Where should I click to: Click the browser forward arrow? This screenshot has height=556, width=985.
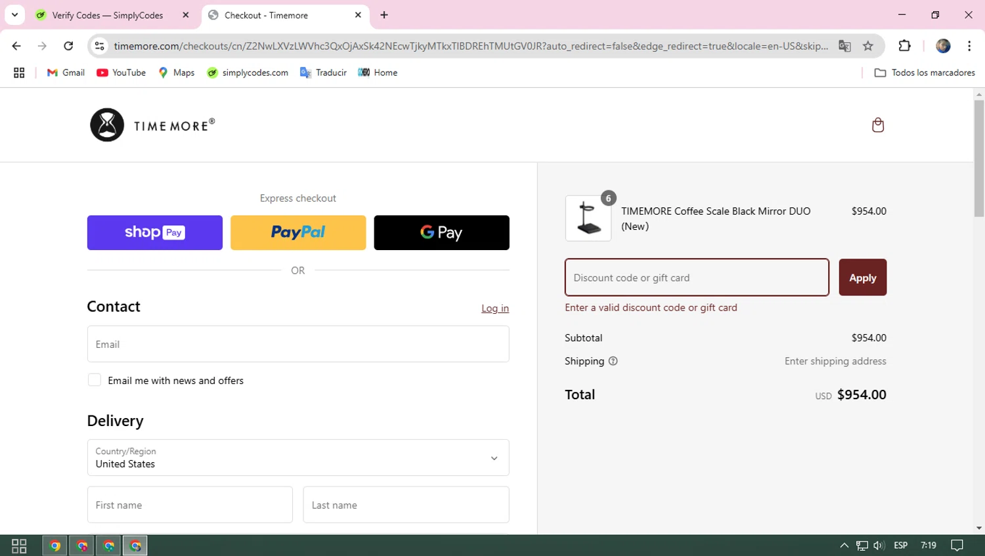[x=42, y=46]
